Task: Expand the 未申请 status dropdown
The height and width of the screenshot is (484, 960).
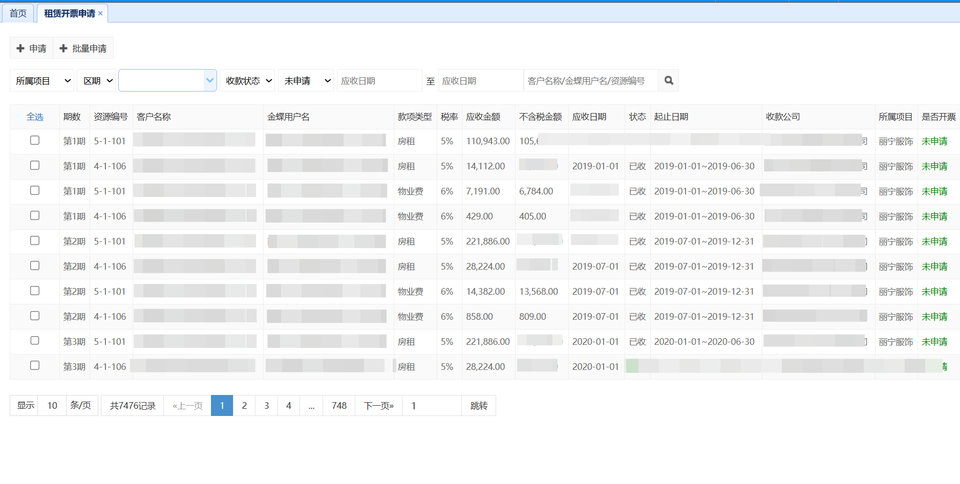Action: pyautogui.click(x=306, y=80)
